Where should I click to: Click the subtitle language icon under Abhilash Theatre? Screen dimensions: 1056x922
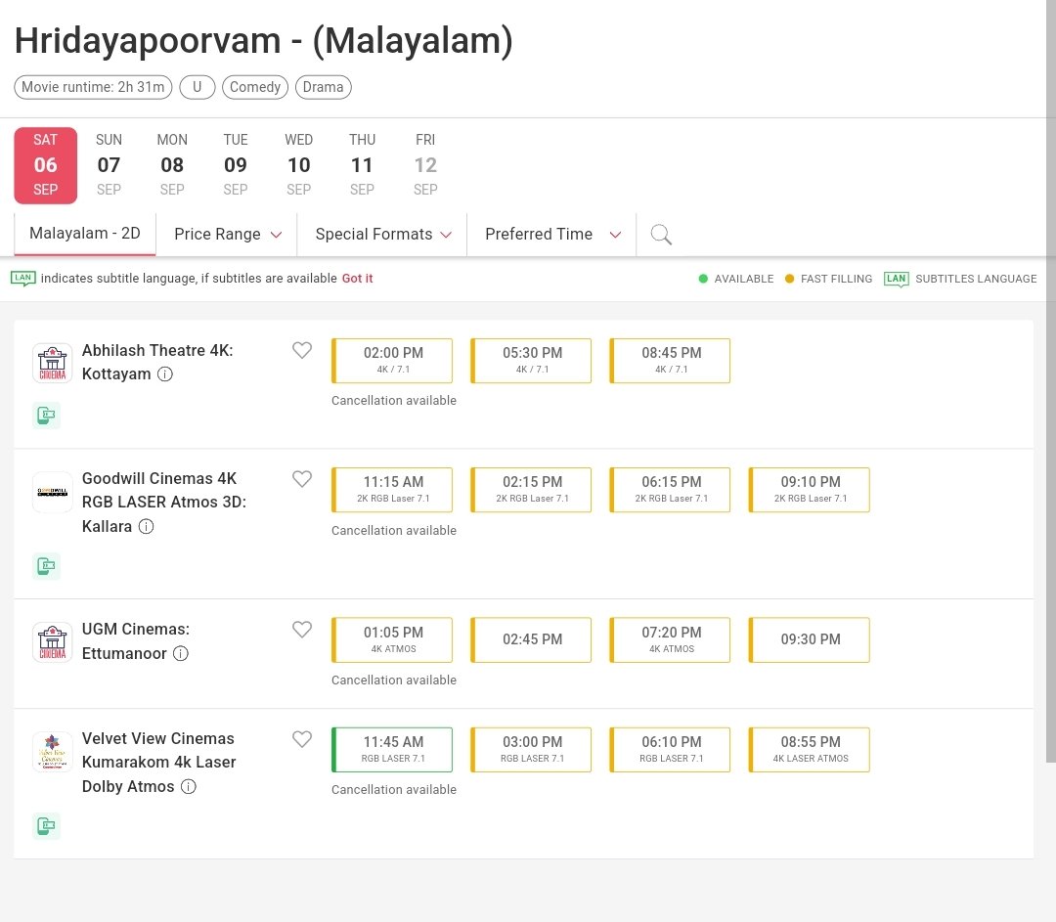pos(46,415)
